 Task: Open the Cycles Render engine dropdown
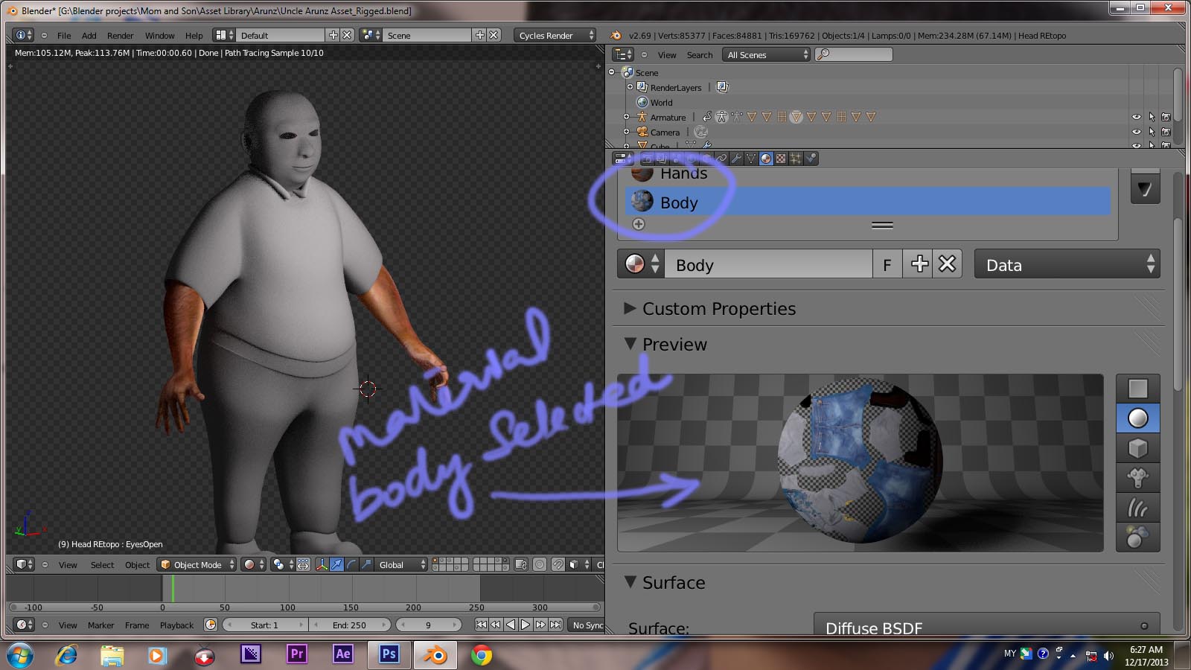(555, 35)
